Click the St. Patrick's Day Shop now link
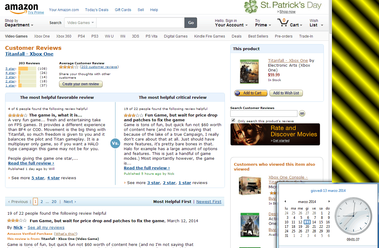 tap(287, 12)
